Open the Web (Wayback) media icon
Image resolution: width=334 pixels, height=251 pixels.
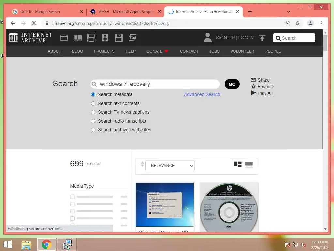64,38
